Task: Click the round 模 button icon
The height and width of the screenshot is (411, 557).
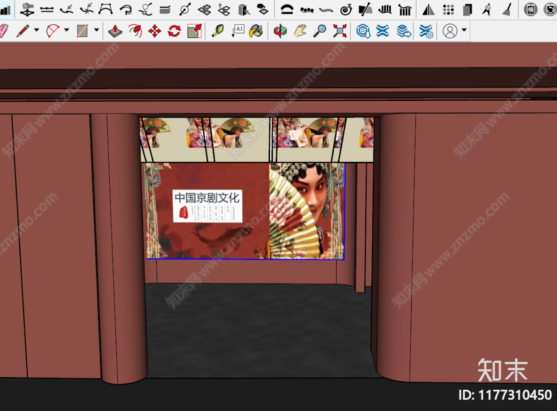Action: click(531, 9)
